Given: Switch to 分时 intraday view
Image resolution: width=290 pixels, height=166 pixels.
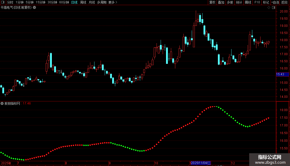Looking at the screenshot, I should point(10,2).
